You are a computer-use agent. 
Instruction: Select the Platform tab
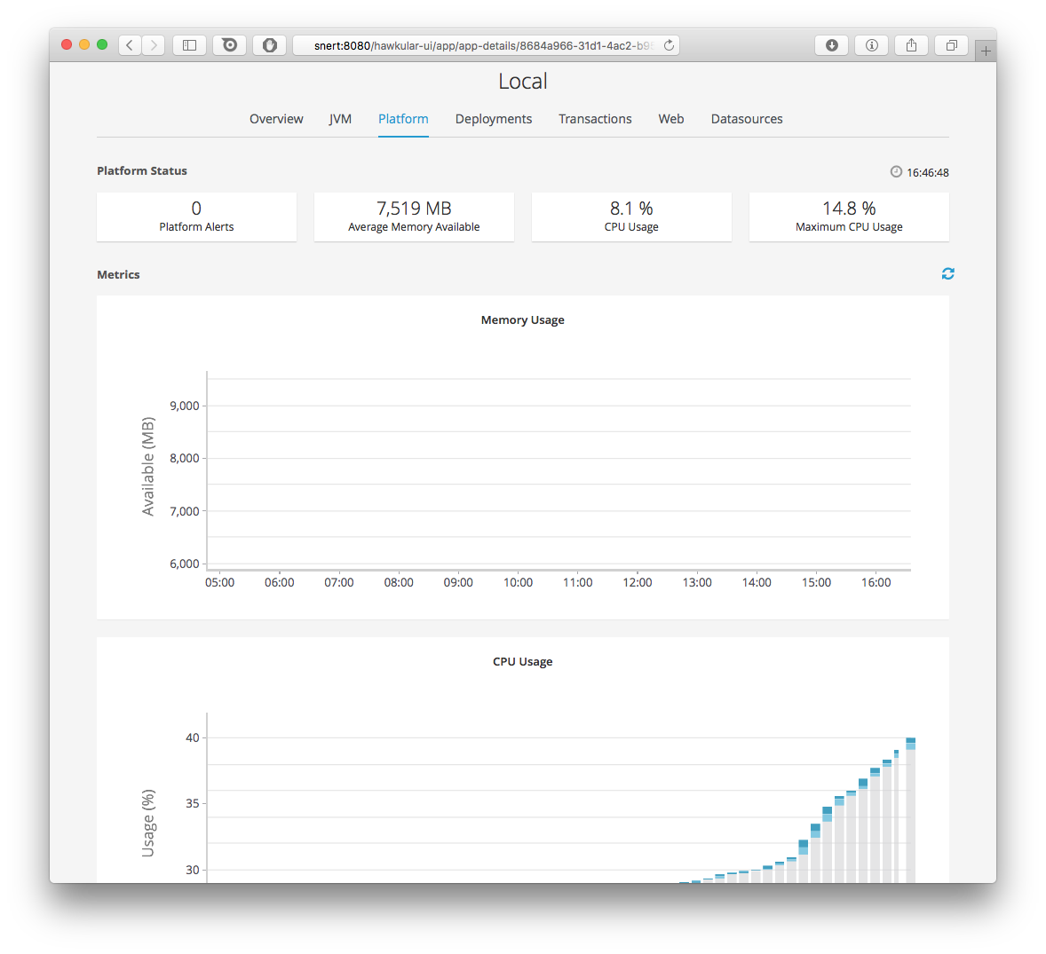click(x=403, y=119)
